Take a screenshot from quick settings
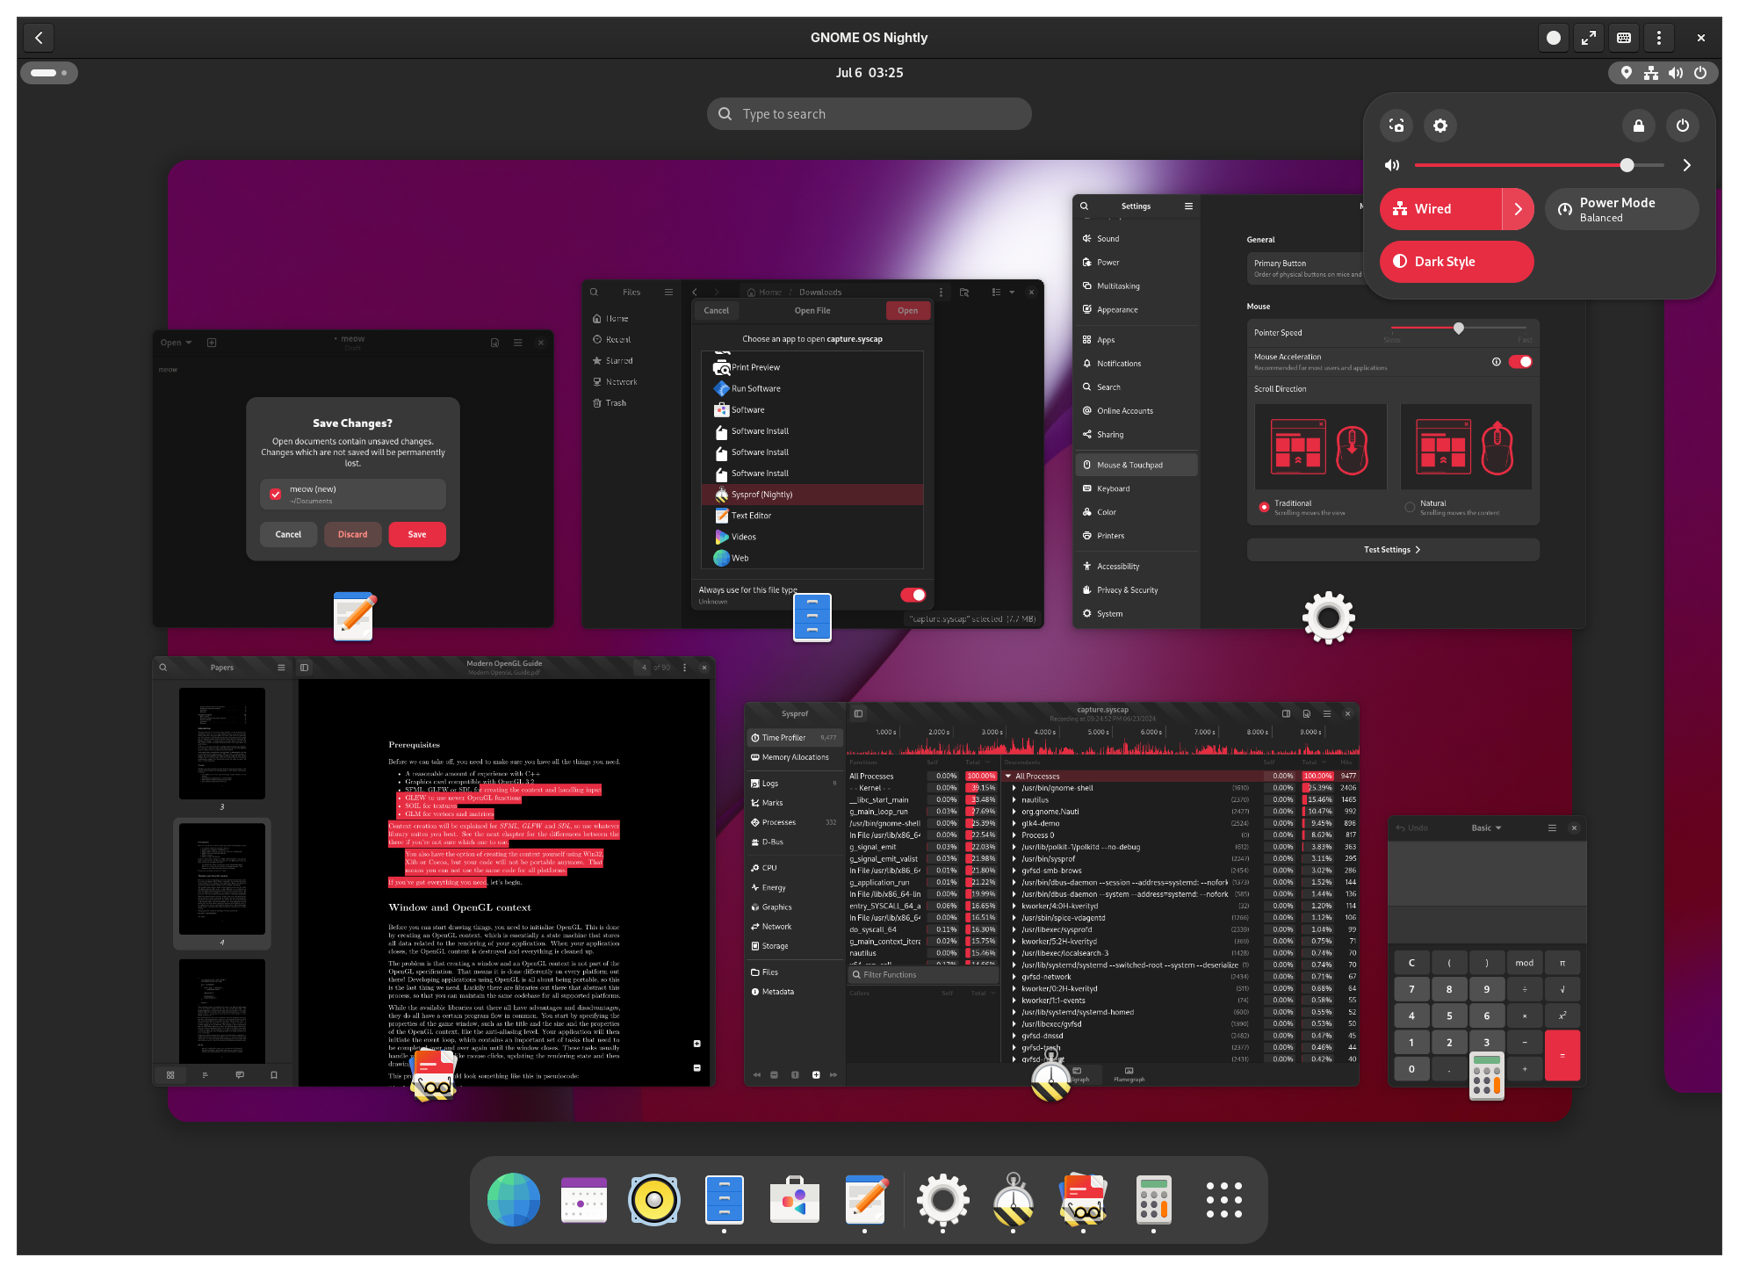This screenshot has width=1739, height=1272. [1396, 126]
